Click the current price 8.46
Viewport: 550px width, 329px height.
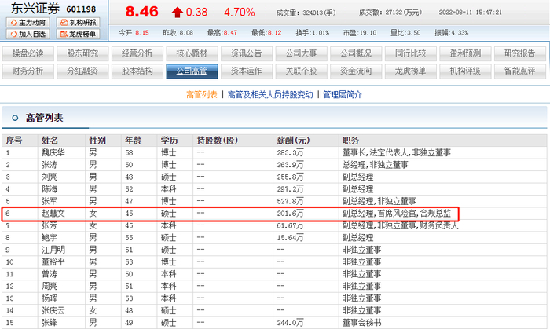click(141, 12)
